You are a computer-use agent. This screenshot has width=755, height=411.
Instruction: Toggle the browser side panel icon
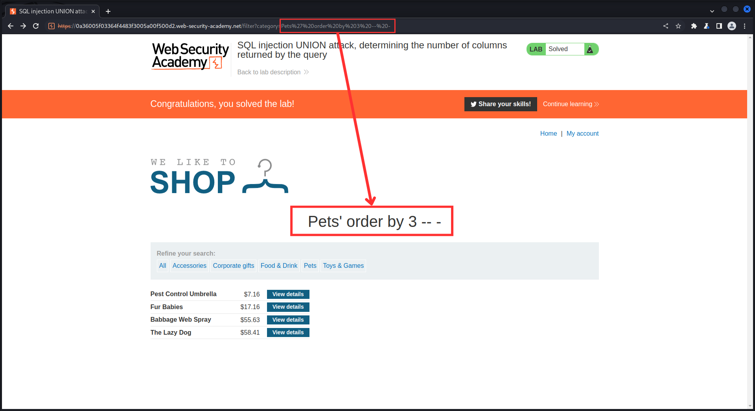tap(719, 26)
